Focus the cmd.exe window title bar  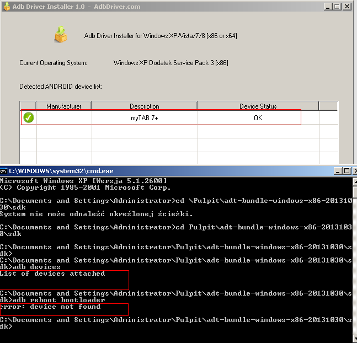click(166, 171)
